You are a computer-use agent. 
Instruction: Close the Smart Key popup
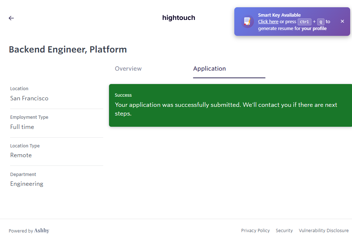(x=342, y=21)
